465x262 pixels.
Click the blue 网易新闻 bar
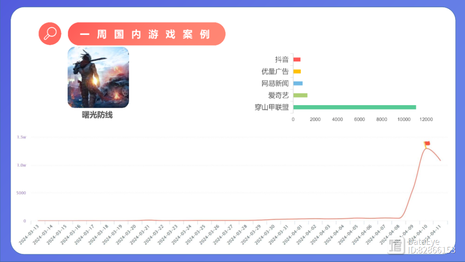click(298, 83)
